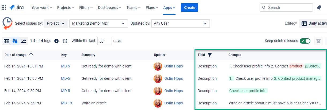Click the Updater column header
The width and height of the screenshot is (327, 110).
[x=160, y=55]
